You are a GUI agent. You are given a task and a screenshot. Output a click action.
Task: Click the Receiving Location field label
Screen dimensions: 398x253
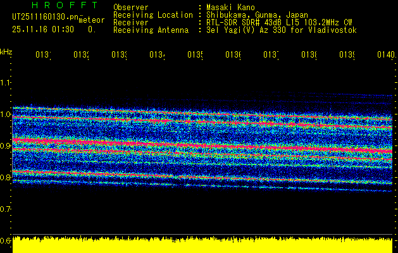point(152,15)
